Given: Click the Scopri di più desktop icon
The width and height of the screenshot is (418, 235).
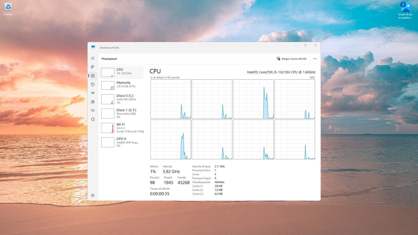Looking at the screenshot, I should click(405, 10).
